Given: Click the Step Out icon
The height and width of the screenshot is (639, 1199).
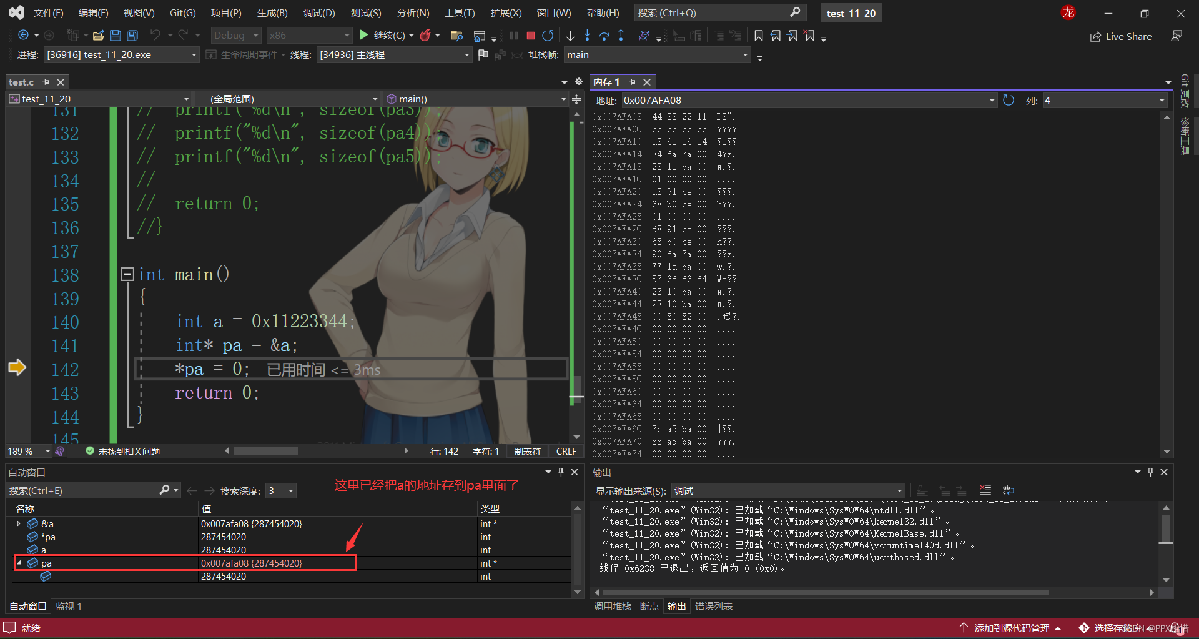Looking at the screenshot, I should tap(621, 36).
